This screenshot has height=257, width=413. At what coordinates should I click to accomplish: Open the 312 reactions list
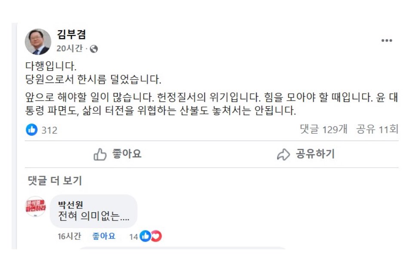coord(49,130)
